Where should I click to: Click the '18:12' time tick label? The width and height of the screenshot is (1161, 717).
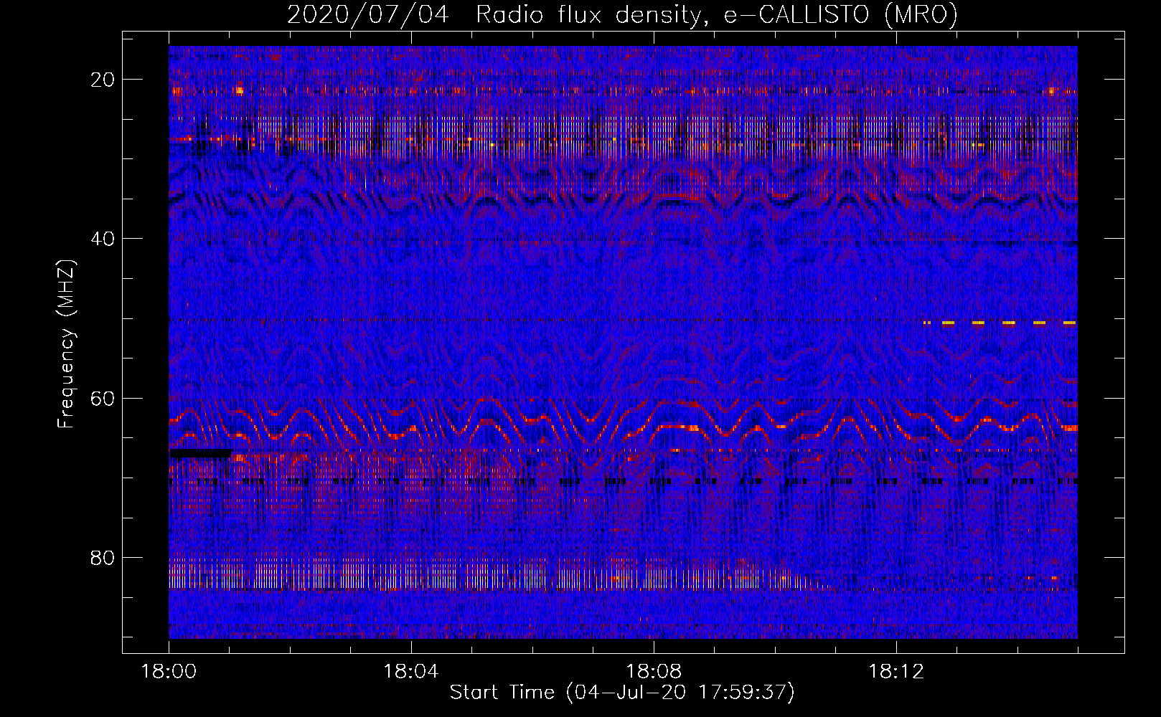(896, 671)
